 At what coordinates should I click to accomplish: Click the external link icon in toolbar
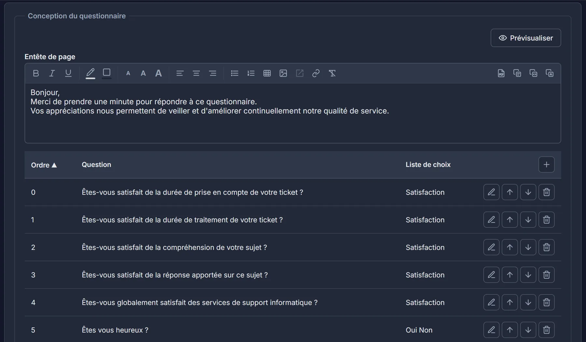tap(300, 73)
